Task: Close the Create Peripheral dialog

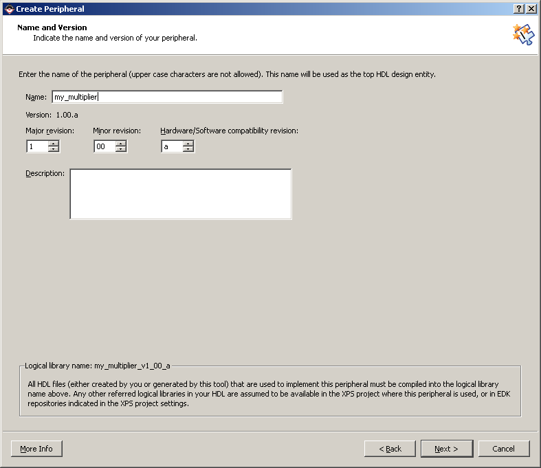Action: [531, 9]
